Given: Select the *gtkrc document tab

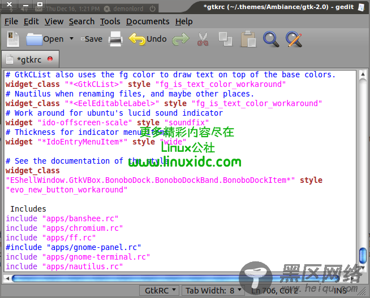Looking at the screenshot, I should (30, 59).
